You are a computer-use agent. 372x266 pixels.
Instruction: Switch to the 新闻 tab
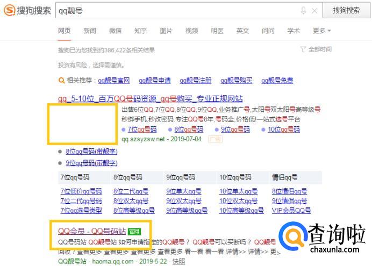(x=90, y=31)
